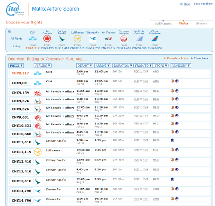Click airline logo in CNY9,631 row
The width and height of the screenshot is (215, 206).
(38, 117)
